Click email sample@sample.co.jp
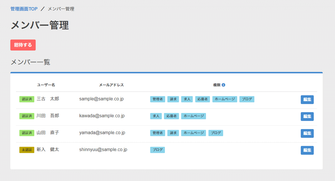This screenshot has width=335, height=181. (x=102, y=99)
